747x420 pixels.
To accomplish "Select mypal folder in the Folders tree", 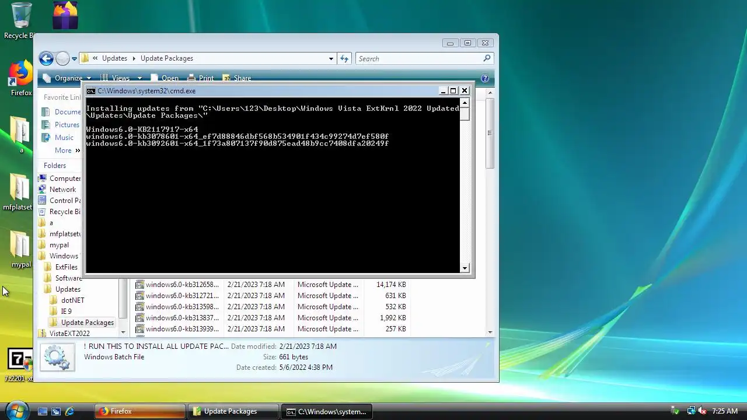I will (54, 245).
